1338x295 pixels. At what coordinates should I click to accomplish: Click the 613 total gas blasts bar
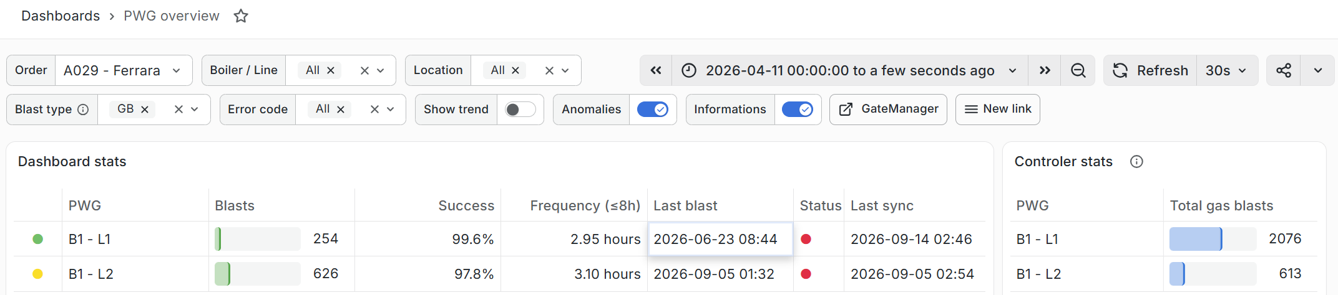click(1213, 274)
